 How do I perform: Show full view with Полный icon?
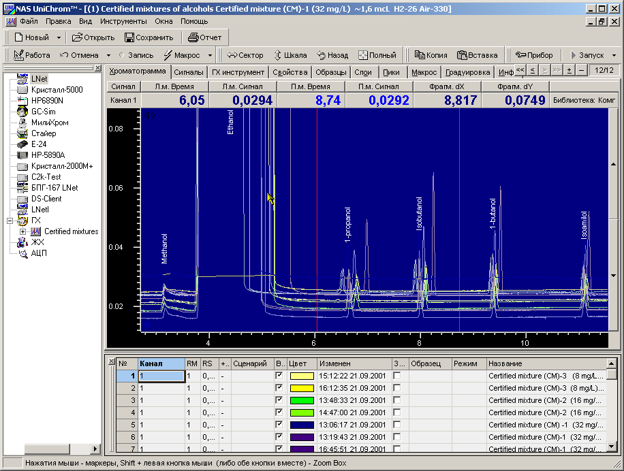pyautogui.click(x=362, y=55)
